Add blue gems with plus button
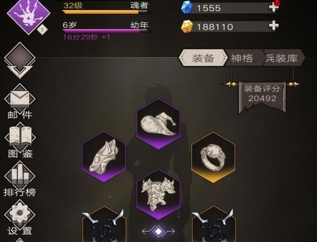The height and width of the screenshot is (242, 317). click(x=273, y=7)
